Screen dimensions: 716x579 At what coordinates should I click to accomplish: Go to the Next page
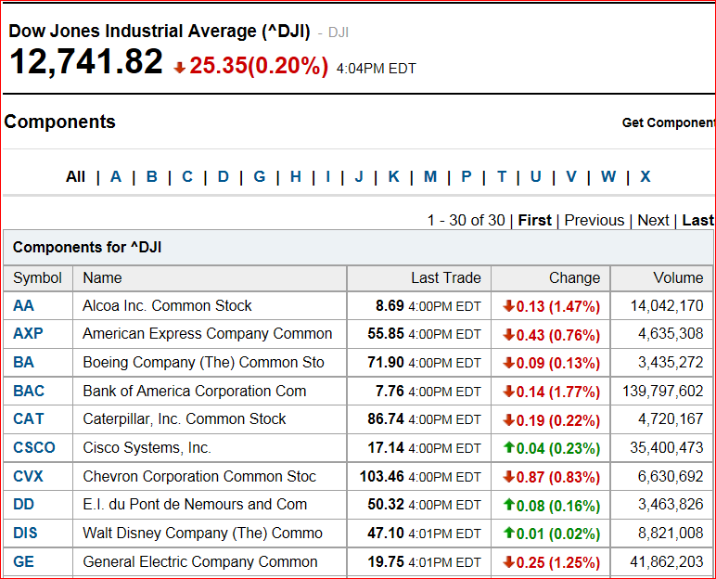[x=653, y=220]
